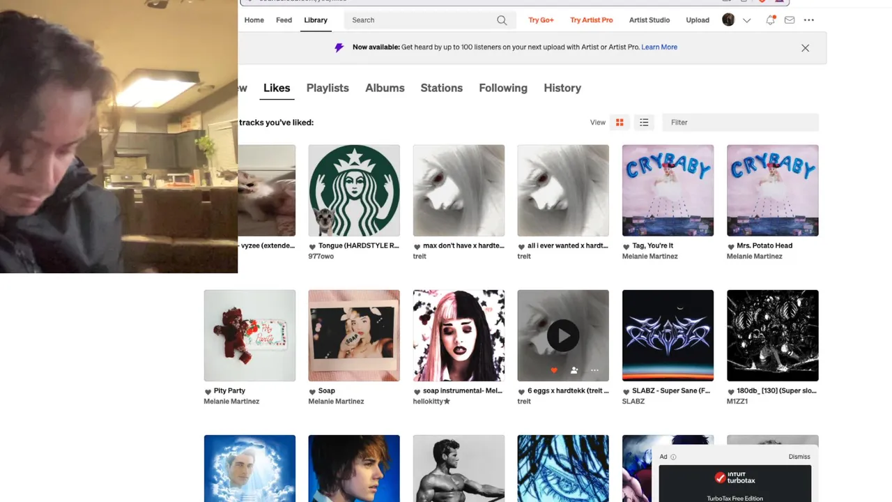Select the Following tab
892x502 pixels.
coord(503,88)
